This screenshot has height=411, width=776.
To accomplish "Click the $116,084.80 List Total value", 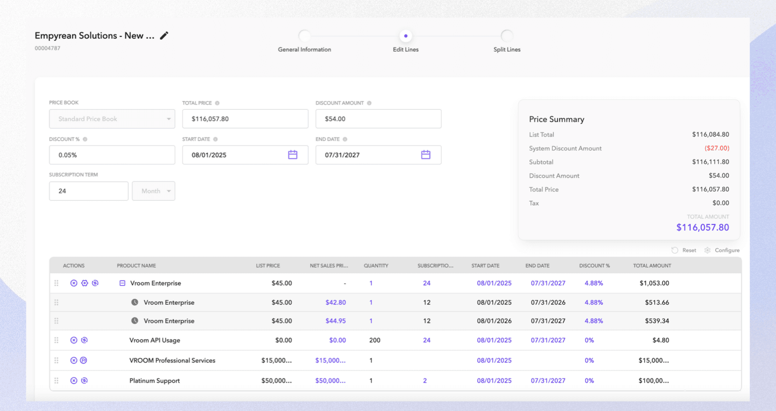I will click(x=710, y=134).
